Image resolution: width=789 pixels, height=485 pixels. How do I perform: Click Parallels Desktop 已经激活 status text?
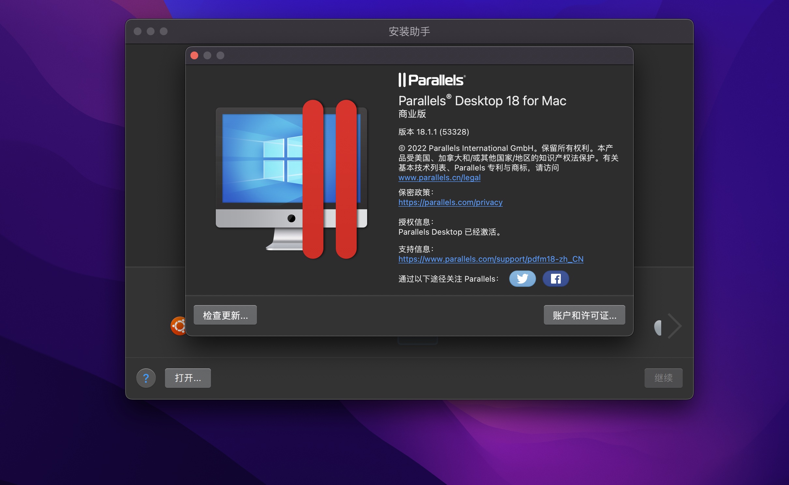point(450,232)
